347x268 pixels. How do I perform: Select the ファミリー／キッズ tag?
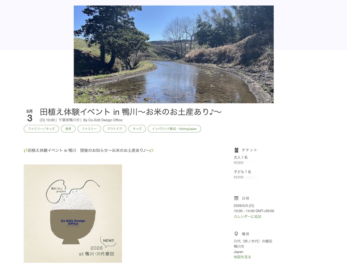41,129
